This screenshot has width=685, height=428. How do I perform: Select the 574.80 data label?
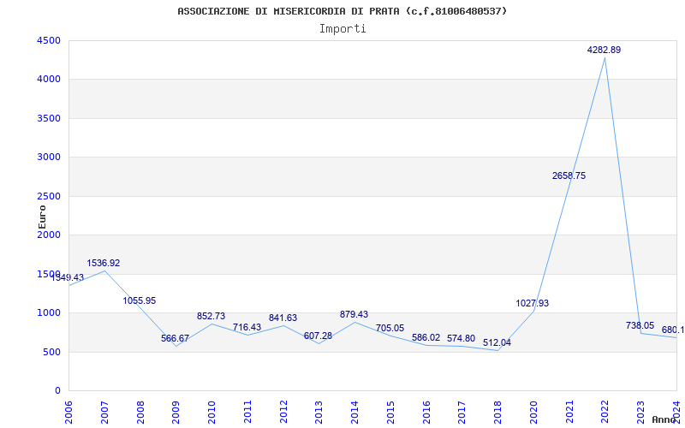coord(461,338)
